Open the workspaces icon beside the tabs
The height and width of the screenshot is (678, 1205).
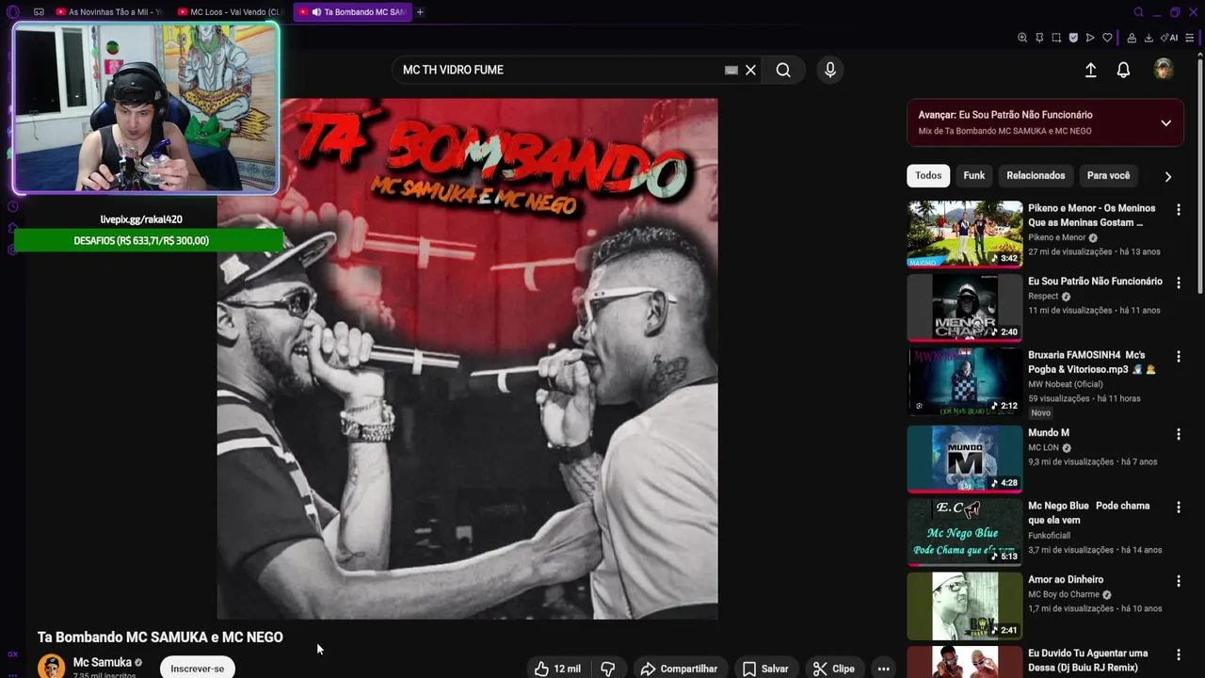pyautogui.click(x=39, y=12)
